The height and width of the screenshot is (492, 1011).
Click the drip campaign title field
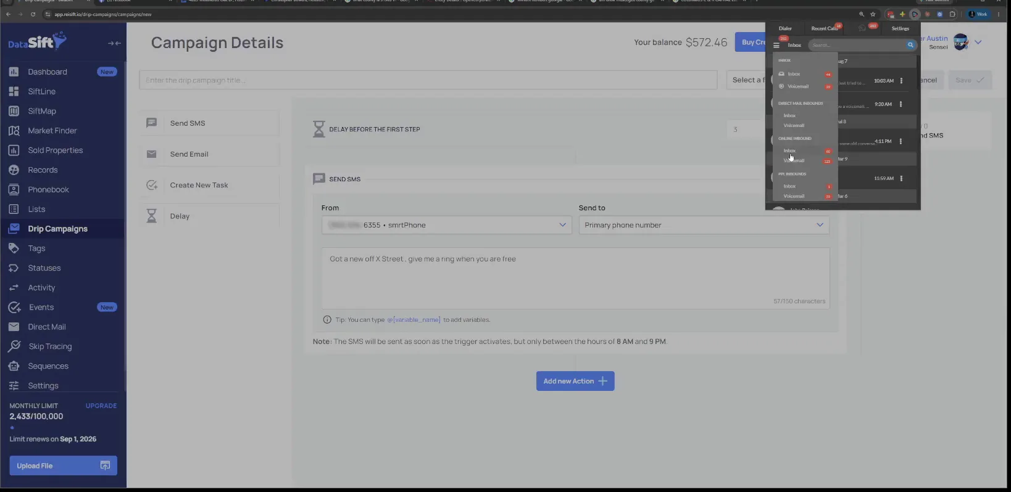point(428,80)
